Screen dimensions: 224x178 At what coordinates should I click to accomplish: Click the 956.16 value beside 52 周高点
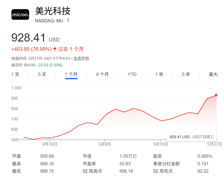pyautogui.click(x=126, y=171)
